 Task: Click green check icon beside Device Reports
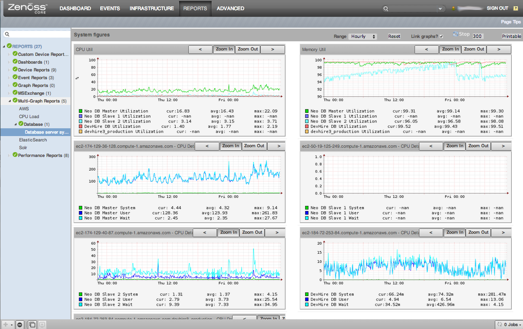click(x=15, y=69)
